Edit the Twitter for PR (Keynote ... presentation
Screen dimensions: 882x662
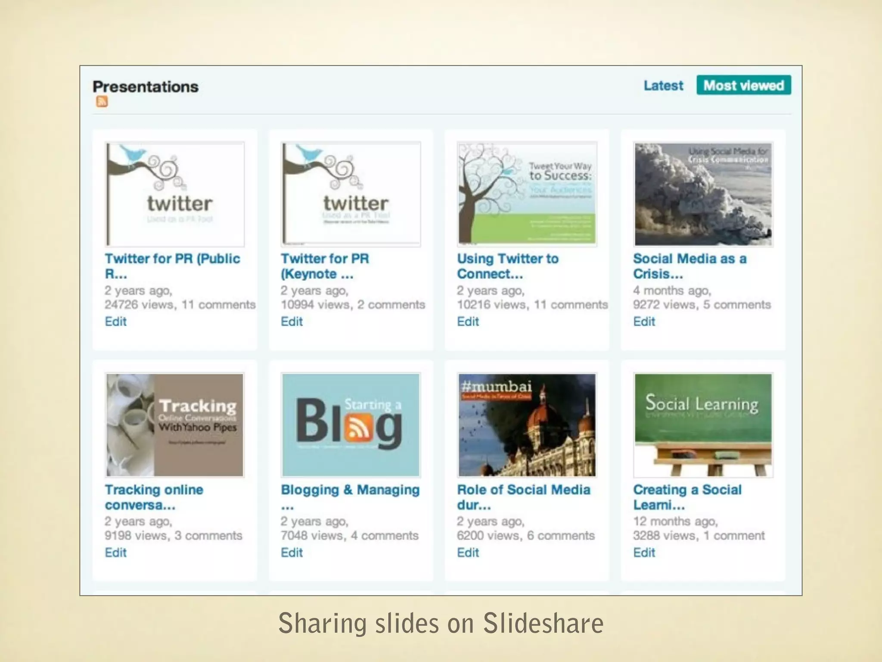point(292,322)
